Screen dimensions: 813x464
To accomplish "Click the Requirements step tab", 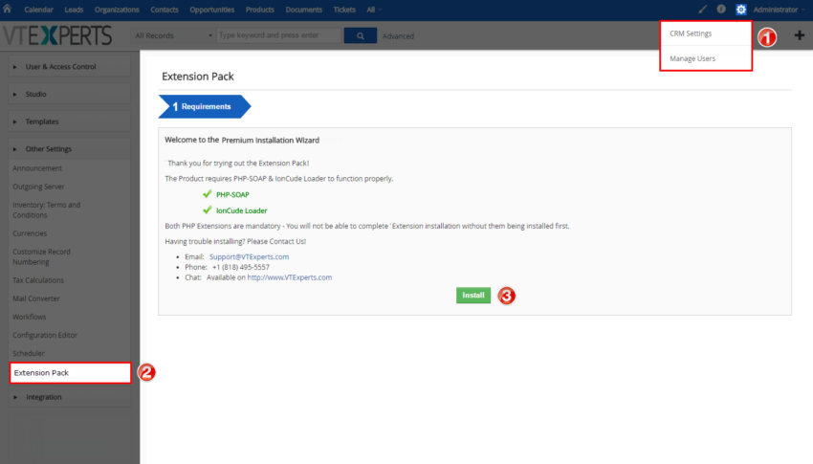I will pos(205,106).
